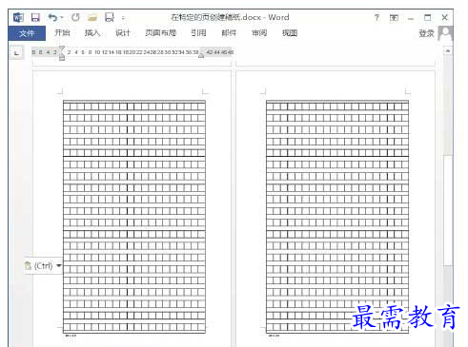Screen dimensions: 468x347
Task: Click the tab stop selector at ruler's left
Action: pos(16,53)
